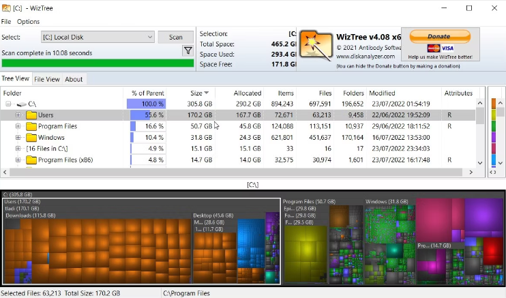Expand the Program Files folder node
506x298 pixels.
click(18, 126)
